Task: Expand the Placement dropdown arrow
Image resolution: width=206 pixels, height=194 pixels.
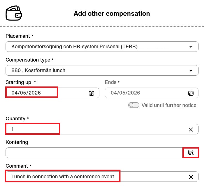Action: pyautogui.click(x=191, y=47)
